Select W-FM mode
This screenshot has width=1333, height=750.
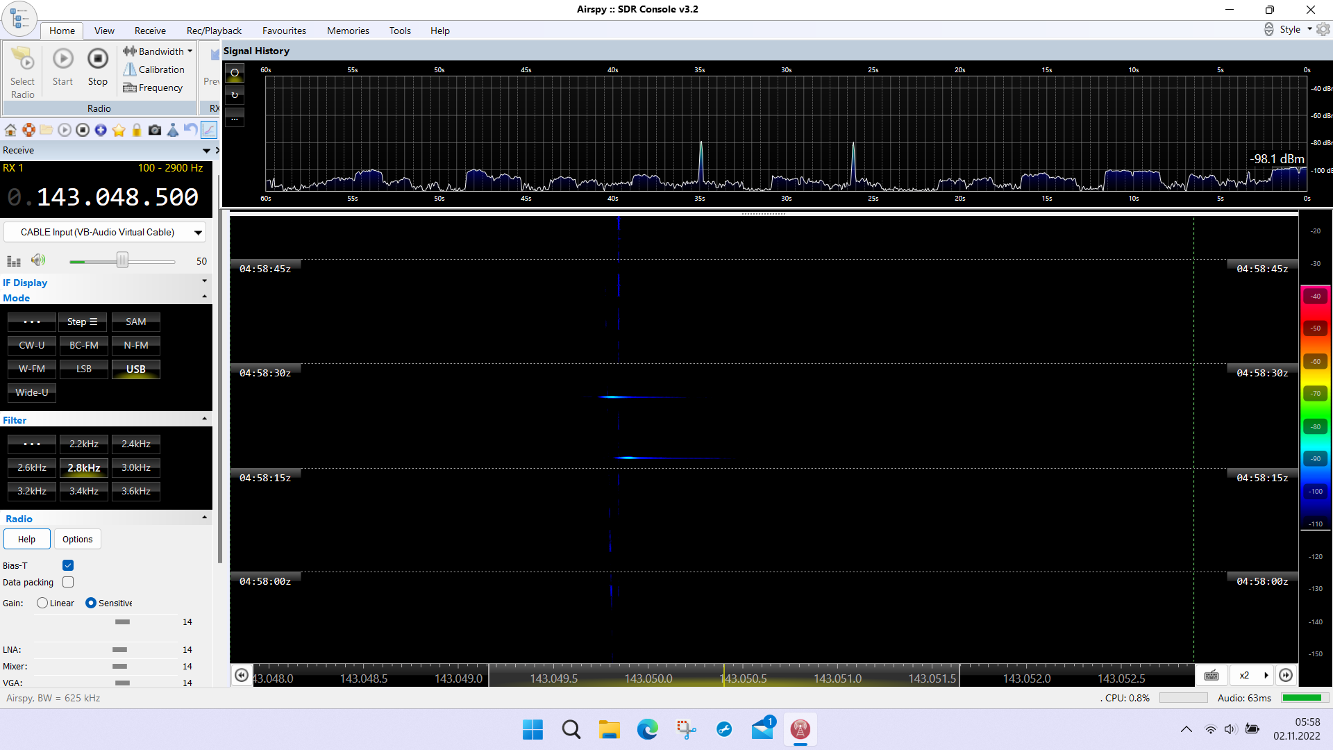[32, 369]
